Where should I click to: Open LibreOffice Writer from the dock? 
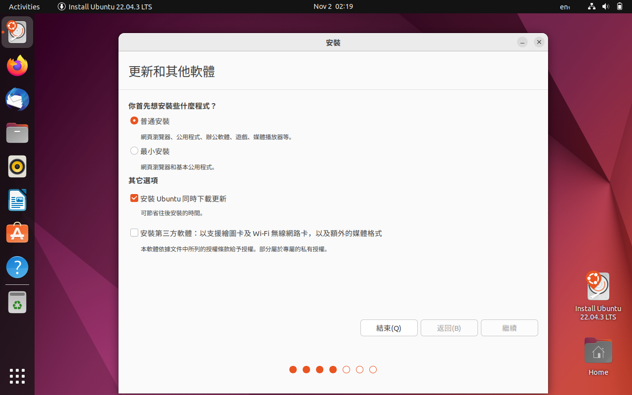[17, 200]
